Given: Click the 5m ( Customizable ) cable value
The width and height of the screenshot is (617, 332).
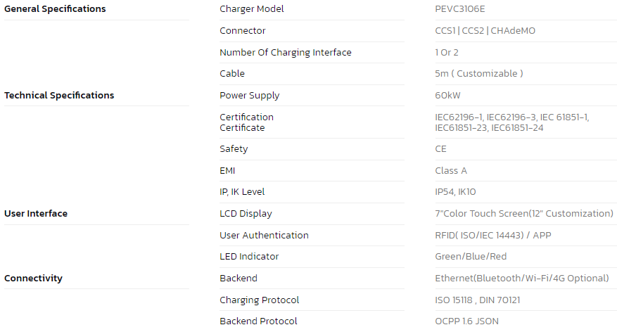Looking at the screenshot, I should point(479,74).
